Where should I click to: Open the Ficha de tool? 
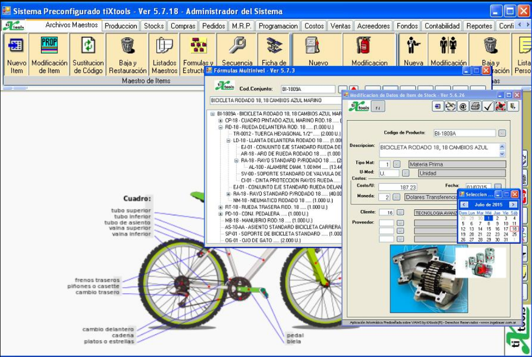click(x=274, y=50)
